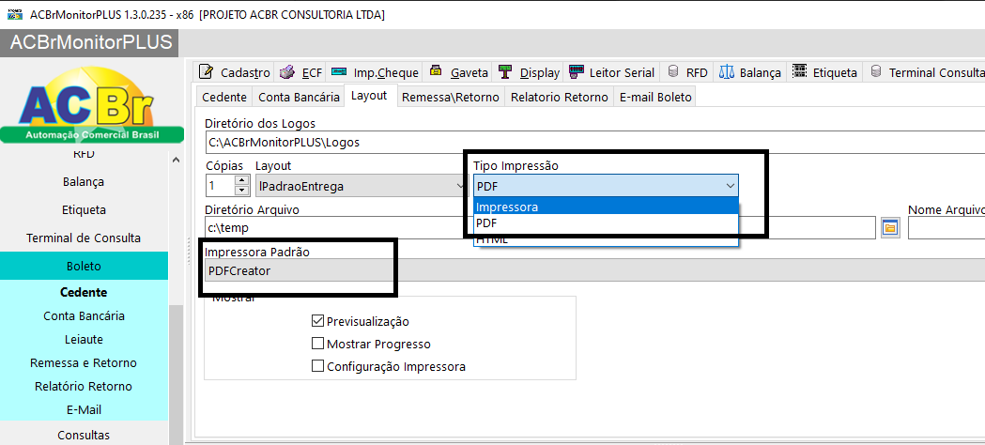
Task: Open the Cadastro tab
Action: 234,72
